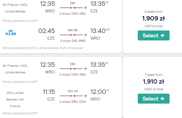Click the KLM airline logo
This screenshot has width=182, height=118.
[x=11, y=32]
